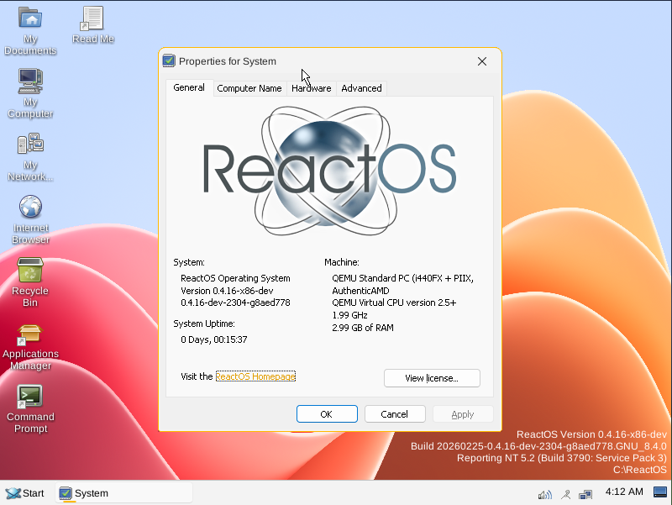Close the Properties for System dialog
This screenshot has width=672, height=505.
coord(482,61)
